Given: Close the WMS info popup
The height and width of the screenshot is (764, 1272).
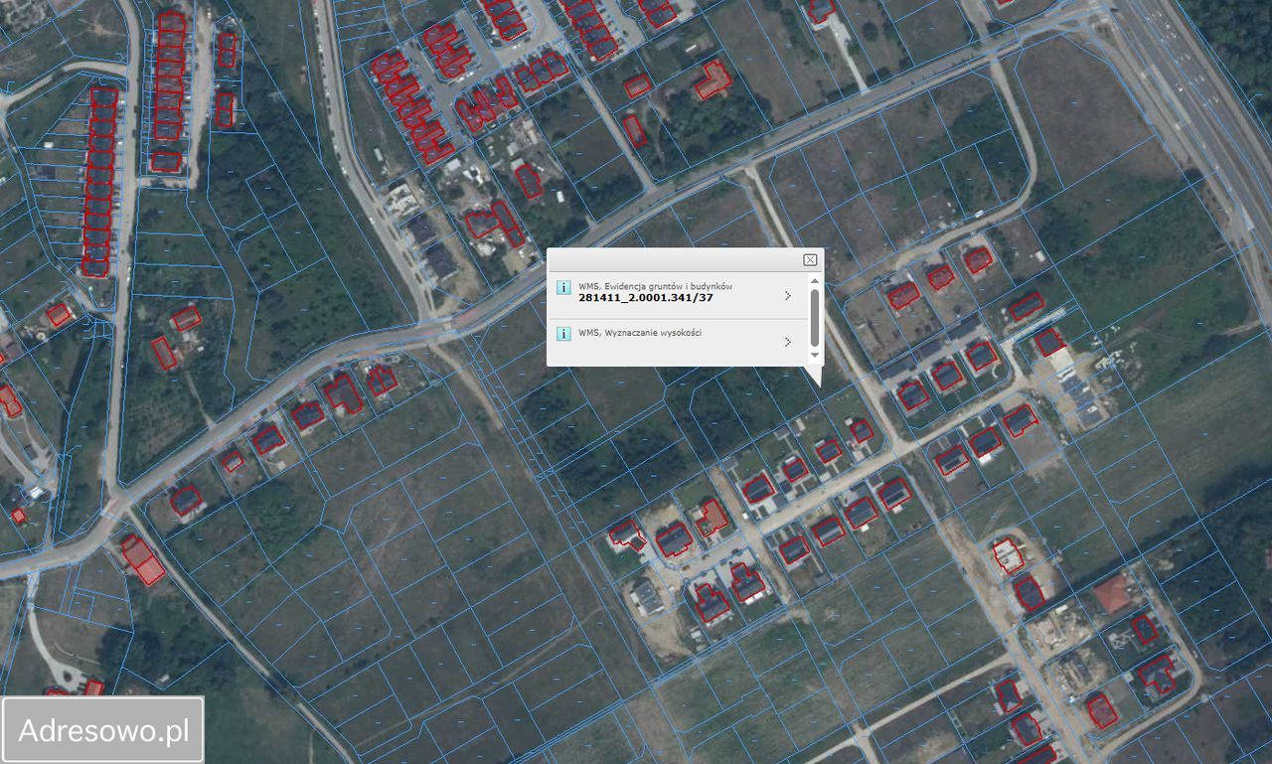Looking at the screenshot, I should (810, 260).
